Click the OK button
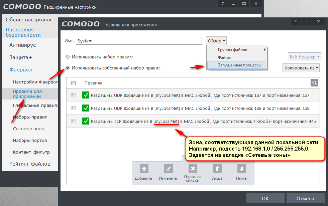 tap(265, 198)
